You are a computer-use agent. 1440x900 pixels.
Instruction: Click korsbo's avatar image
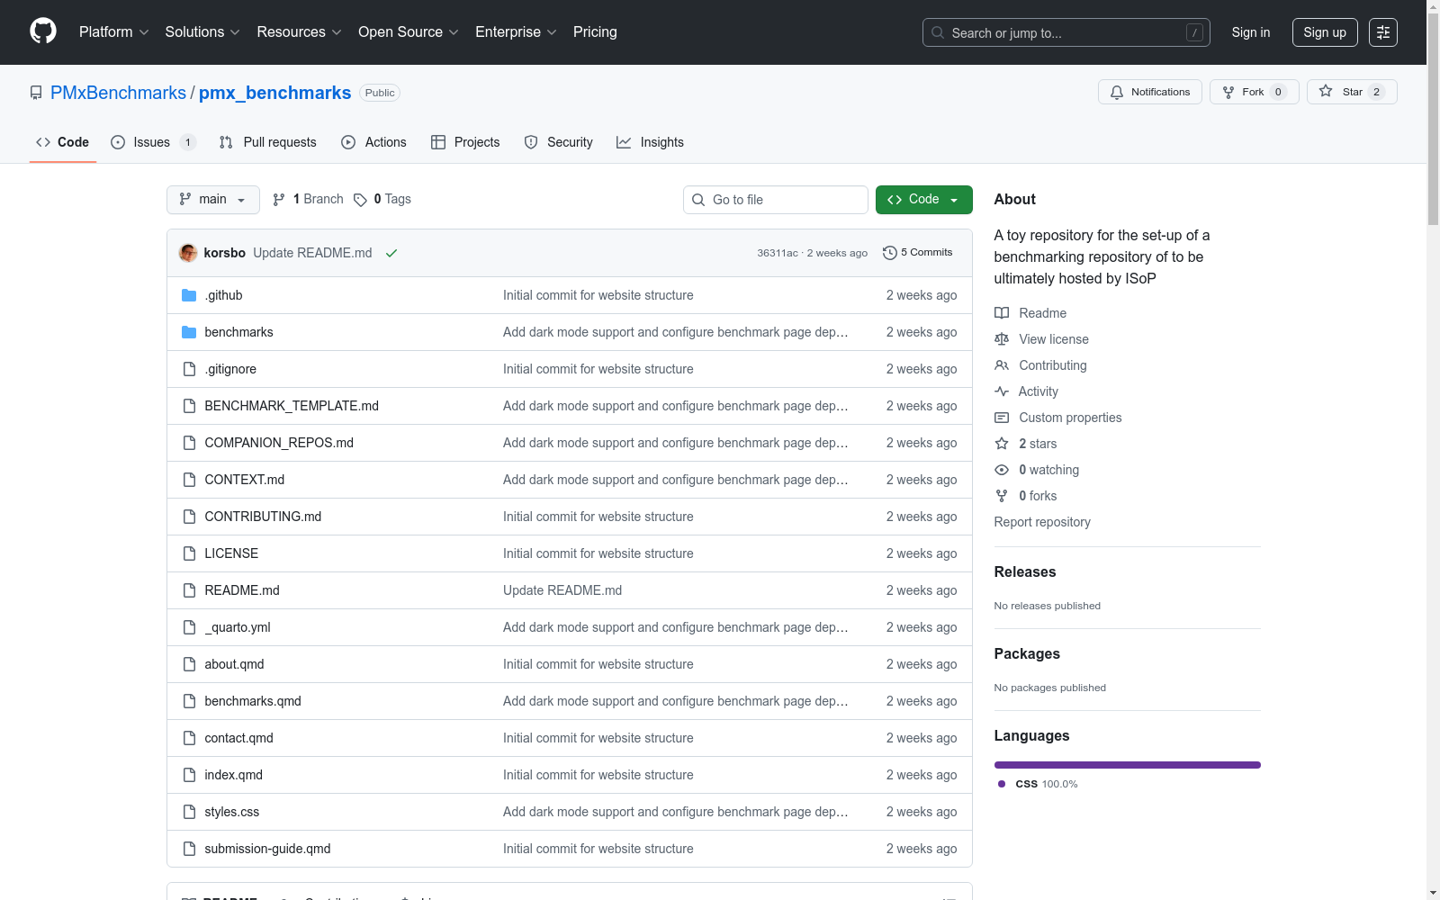pyautogui.click(x=188, y=253)
